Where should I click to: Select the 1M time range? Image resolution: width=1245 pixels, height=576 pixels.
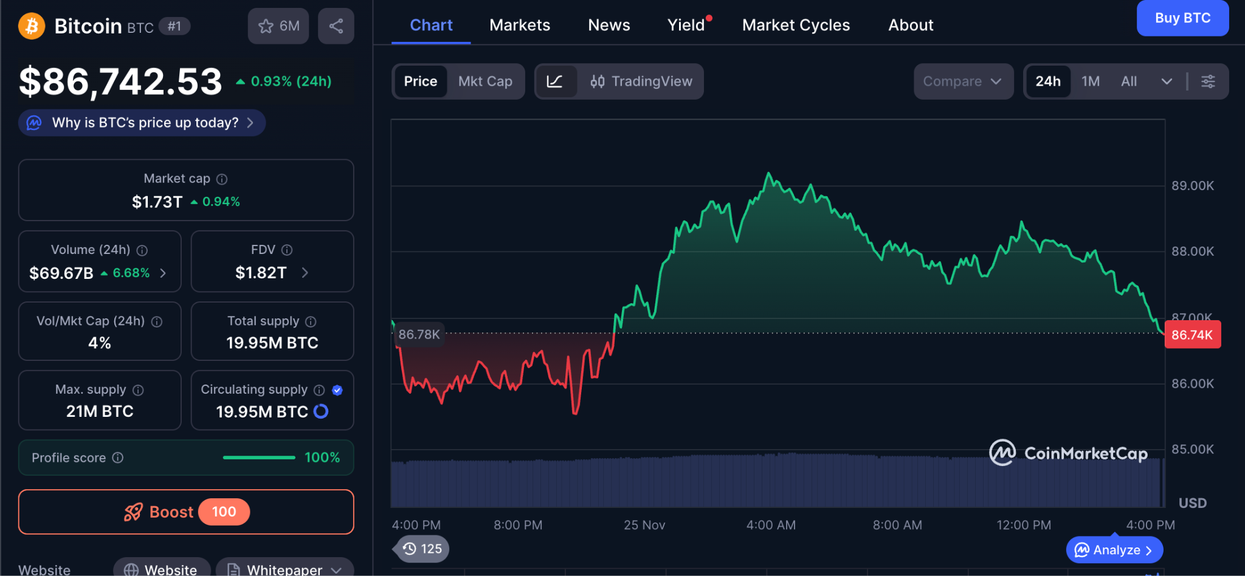pyautogui.click(x=1090, y=81)
